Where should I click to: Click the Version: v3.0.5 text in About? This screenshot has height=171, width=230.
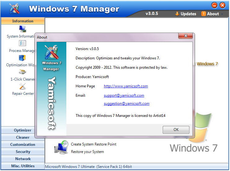[87, 49]
